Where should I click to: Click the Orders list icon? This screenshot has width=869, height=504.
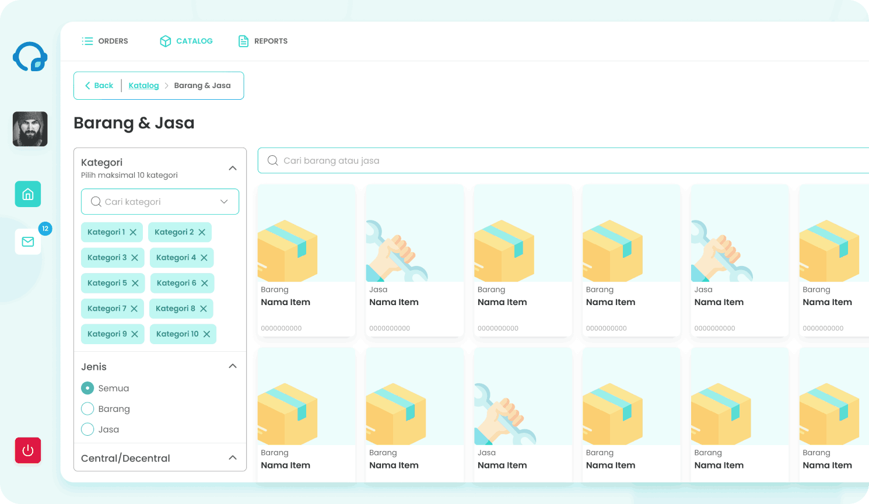(87, 41)
